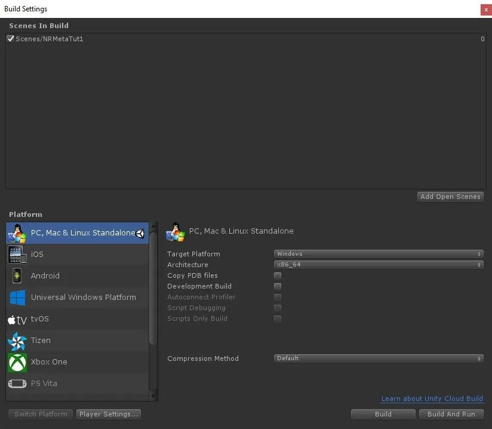The height and width of the screenshot is (429, 492).
Task: Toggle the Script Debugging checkbox
Action: coord(278,308)
